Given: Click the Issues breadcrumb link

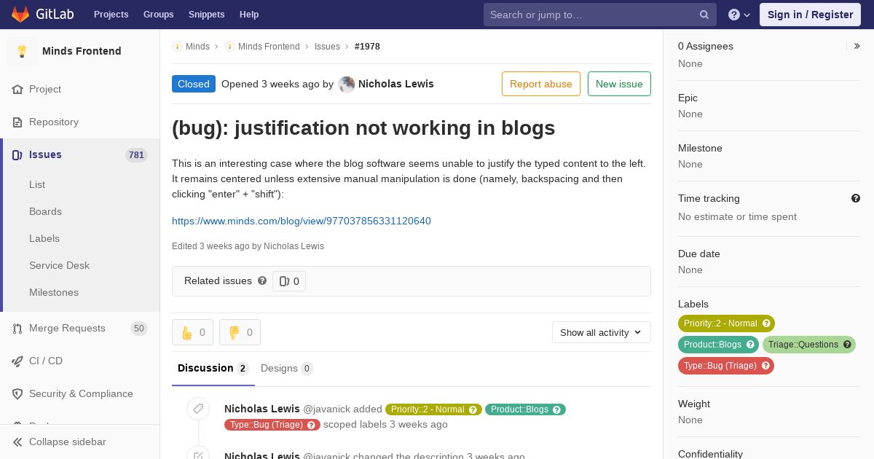Looking at the screenshot, I should tap(327, 47).
